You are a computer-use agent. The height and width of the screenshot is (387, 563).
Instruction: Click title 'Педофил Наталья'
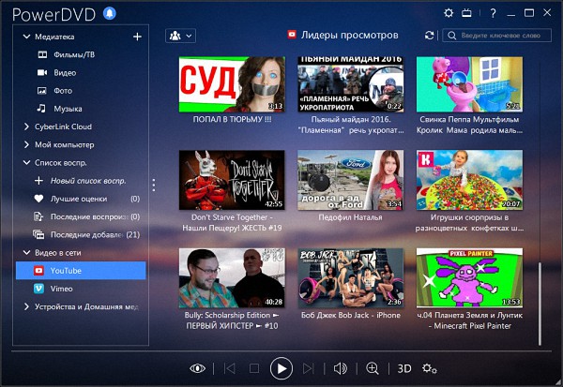point(350,217)
